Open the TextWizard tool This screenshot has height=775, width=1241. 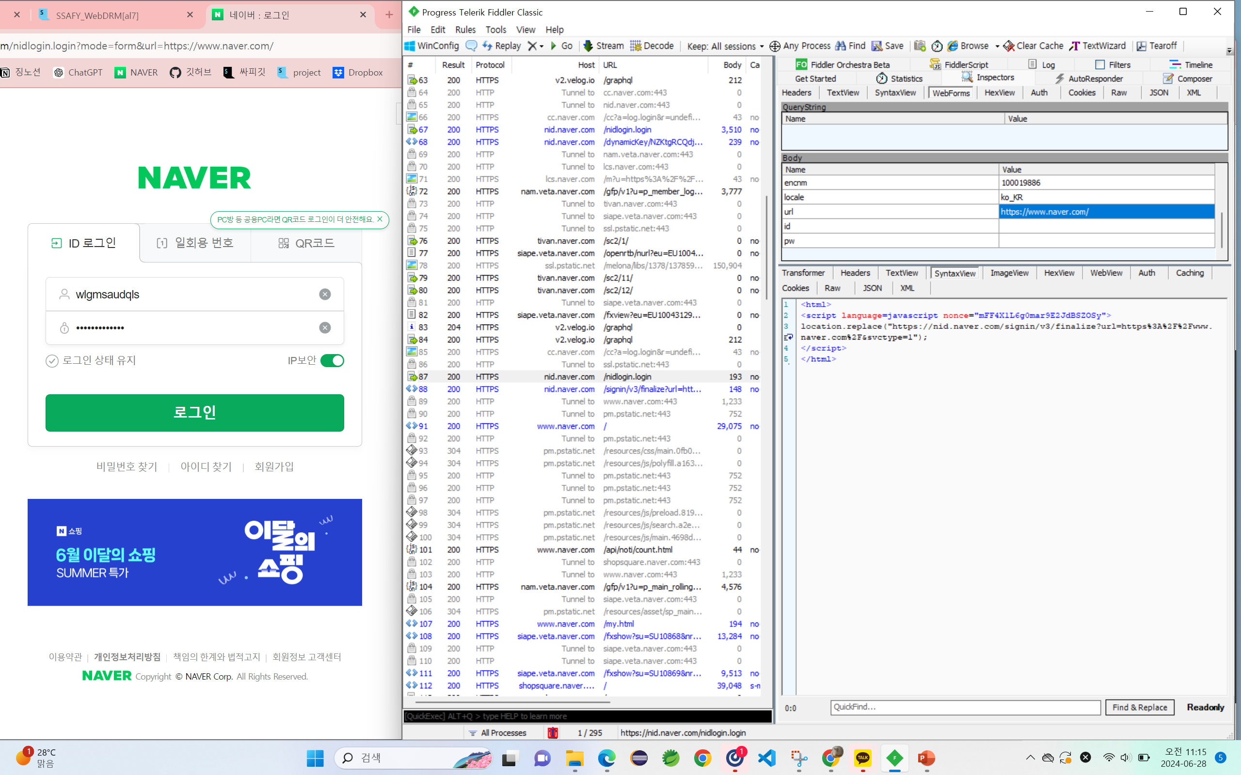(1098, 46)
